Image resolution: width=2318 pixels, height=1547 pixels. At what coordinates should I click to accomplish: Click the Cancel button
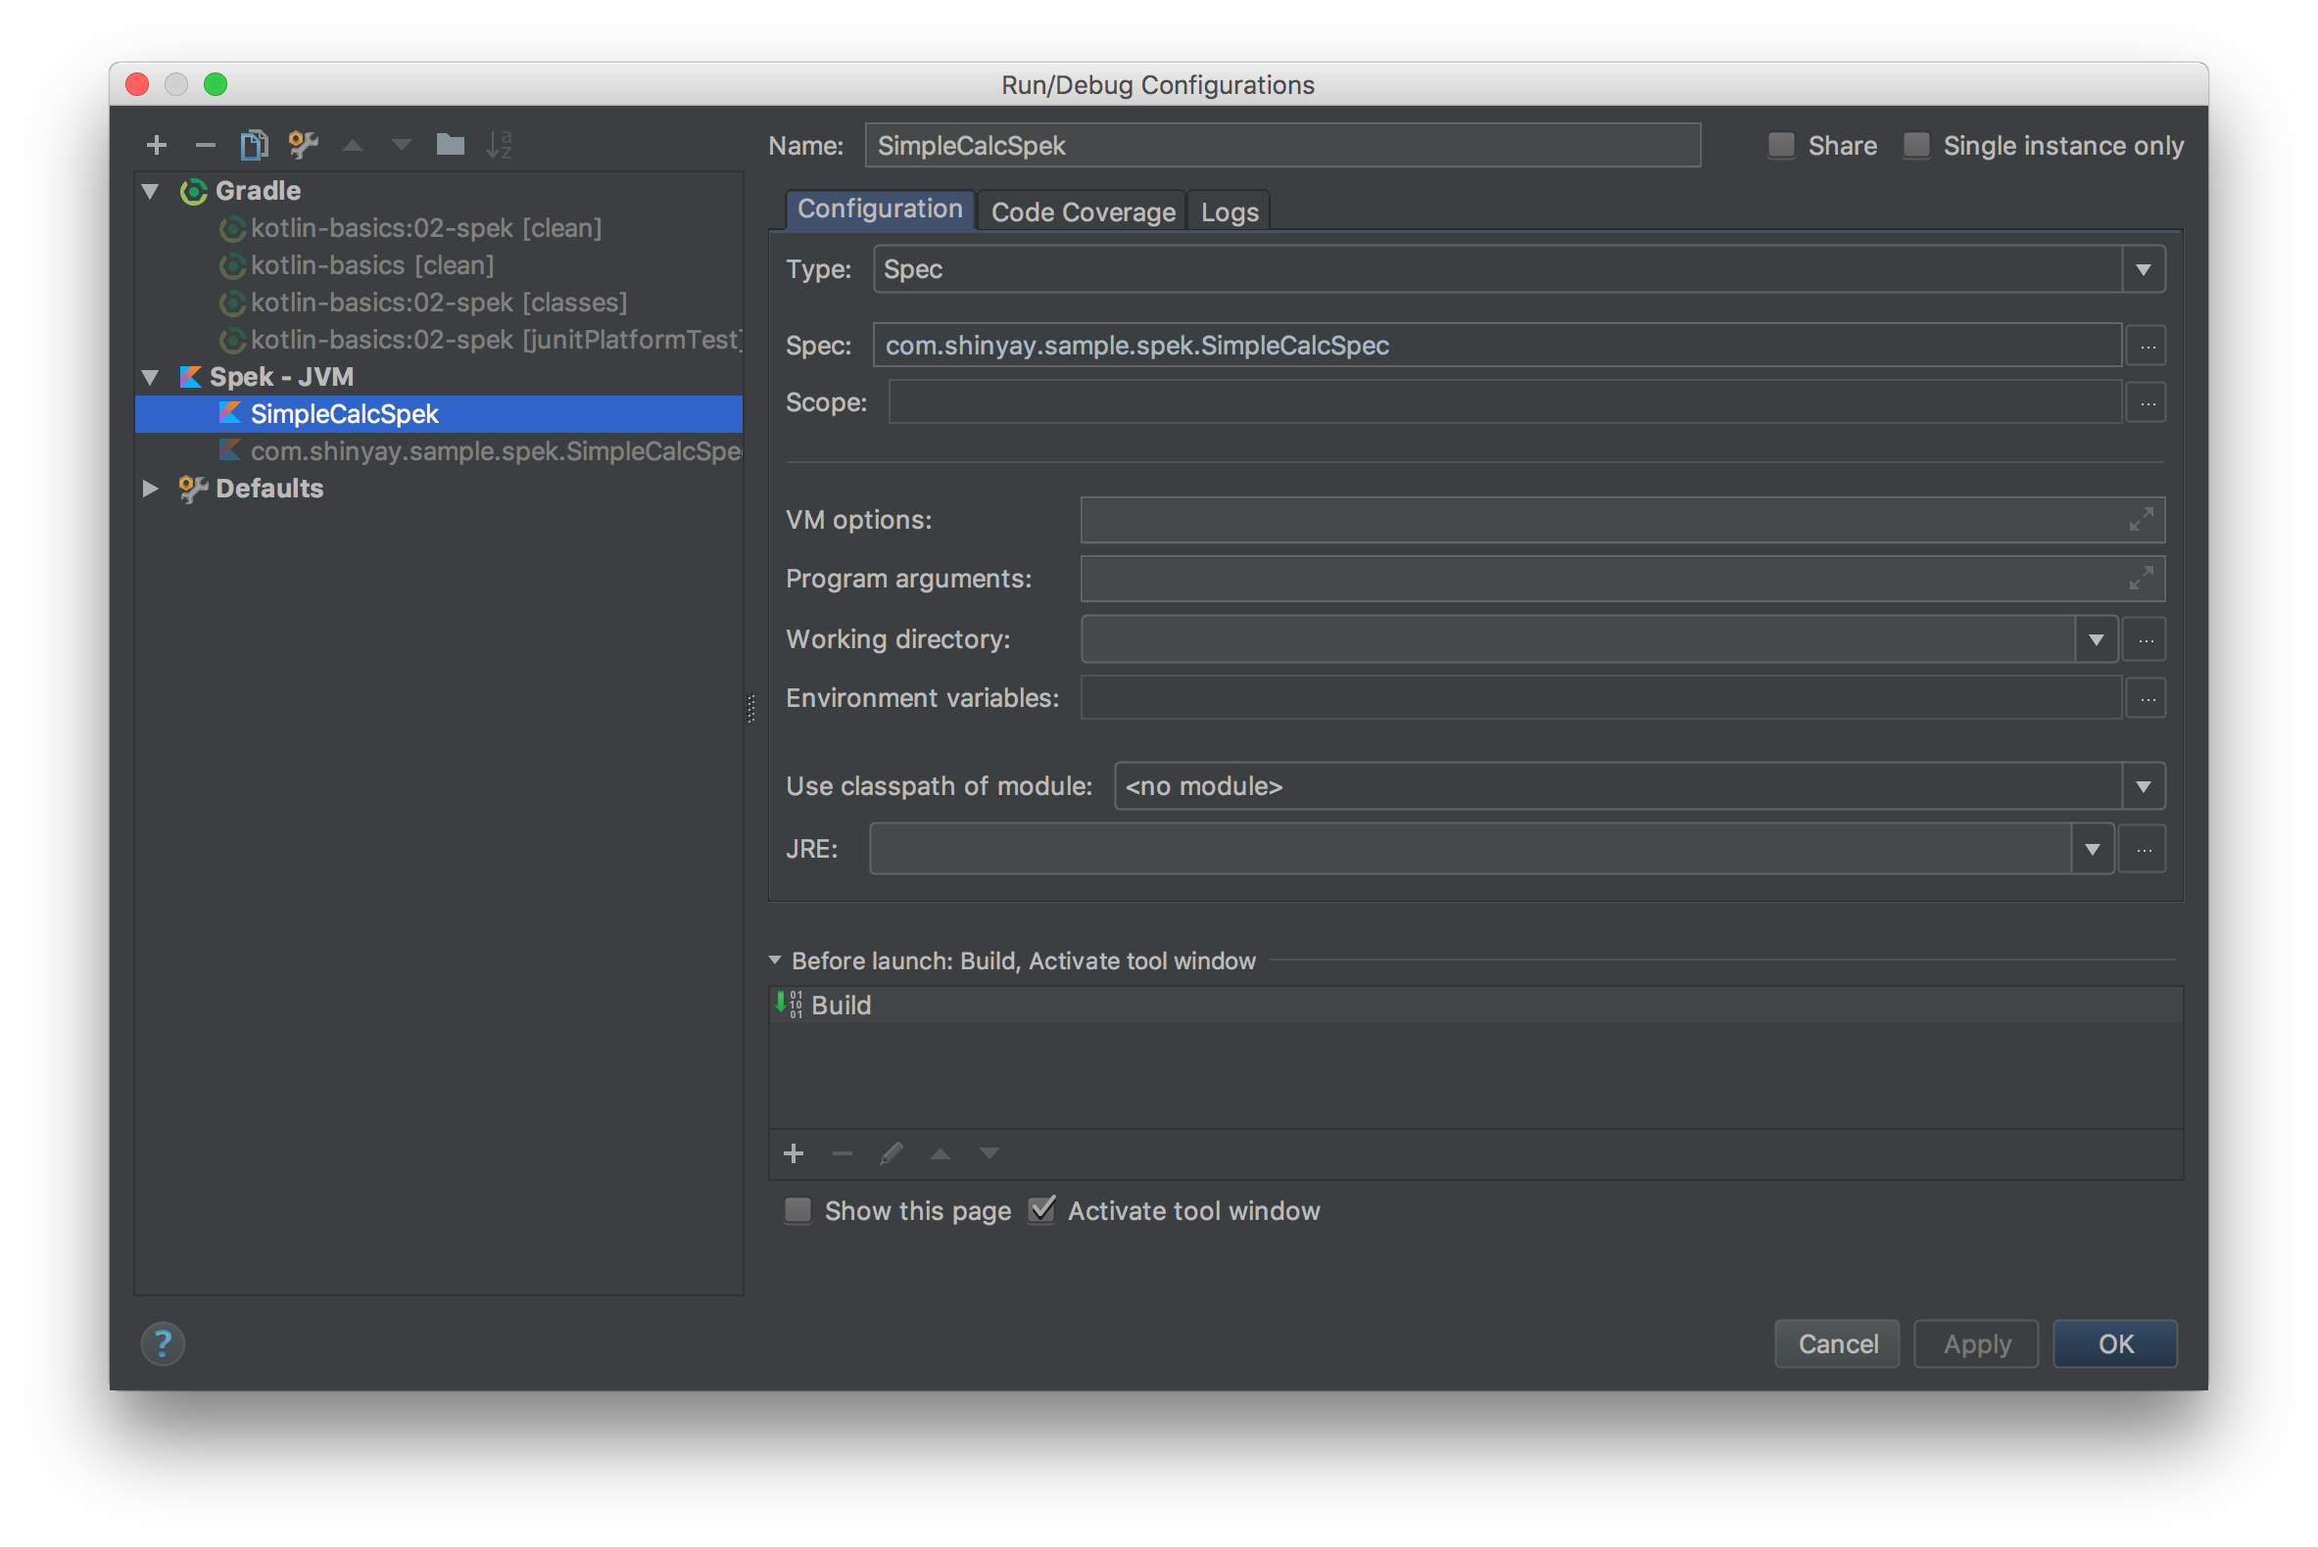(1836, 1343)
